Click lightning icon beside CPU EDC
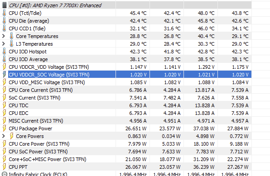Image resolution: width=270 pixels, height=176 pixels. point(5,113)
